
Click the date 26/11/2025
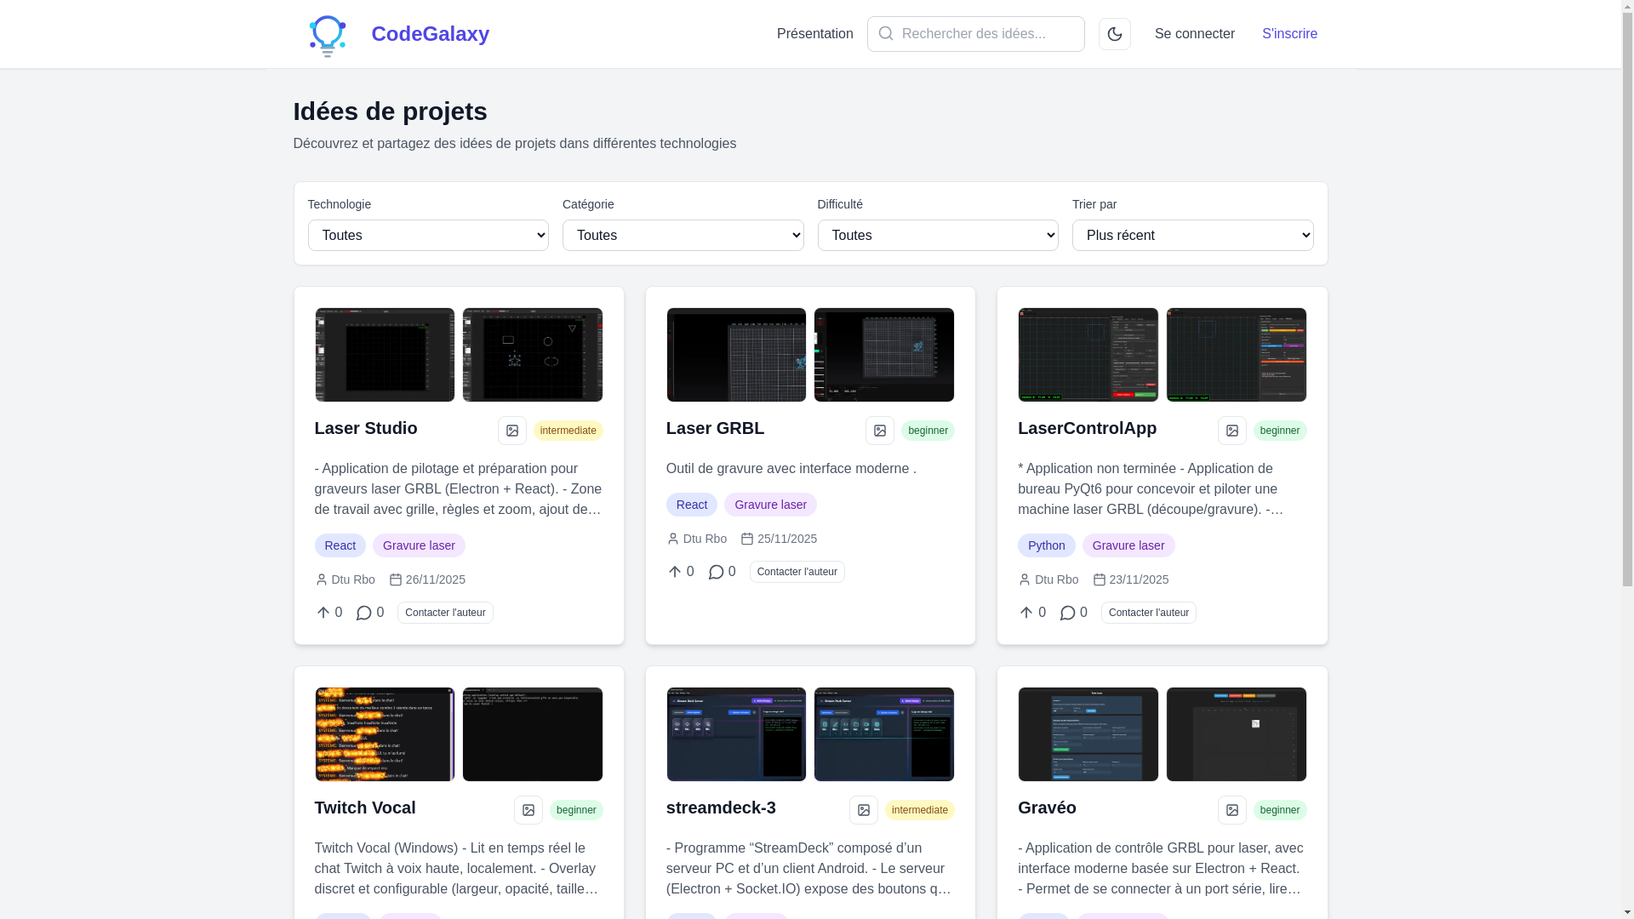click(x=436, y=579)
